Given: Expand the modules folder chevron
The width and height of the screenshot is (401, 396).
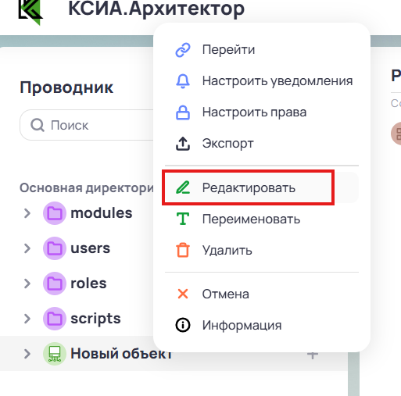Looking at the screenshot, I should (27, 213).
